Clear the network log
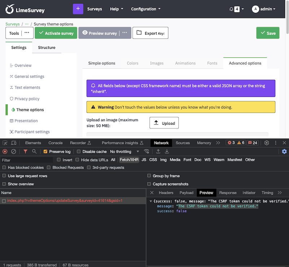 [13, 152]
